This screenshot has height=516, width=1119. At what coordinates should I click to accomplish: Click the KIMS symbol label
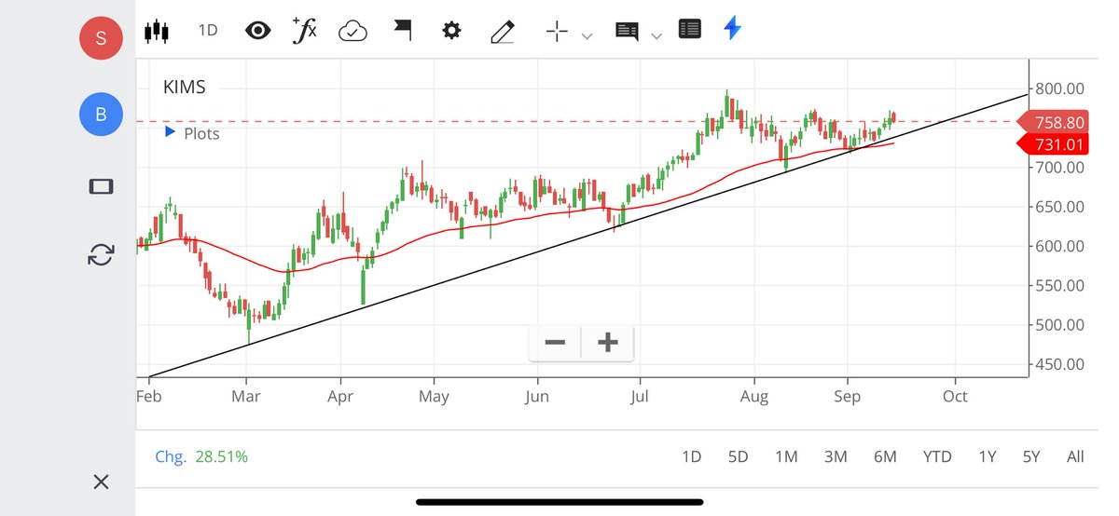tap(184, 88)
